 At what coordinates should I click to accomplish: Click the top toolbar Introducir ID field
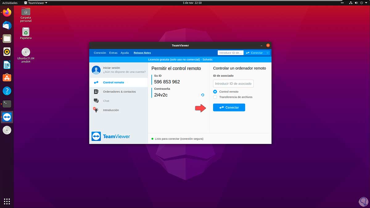point(231,53)
